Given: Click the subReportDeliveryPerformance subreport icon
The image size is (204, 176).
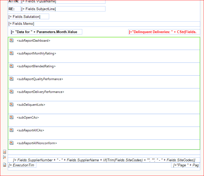Looking at the screenshot, I should (11, 92).
